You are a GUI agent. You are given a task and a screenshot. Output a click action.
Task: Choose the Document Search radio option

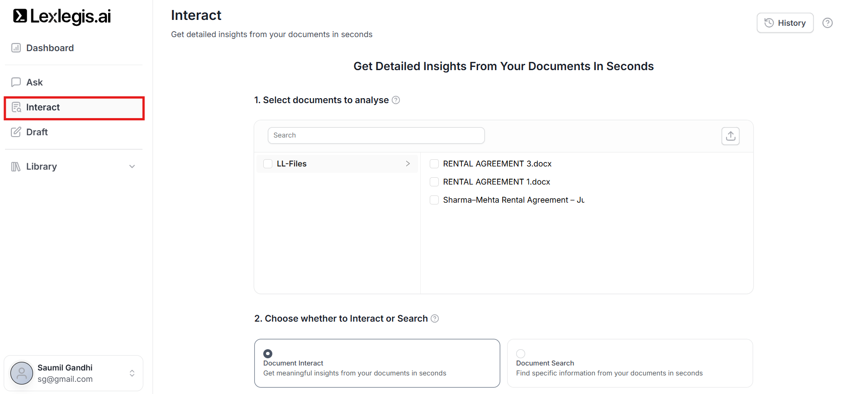pyautogui.click(x=521, y=353)
